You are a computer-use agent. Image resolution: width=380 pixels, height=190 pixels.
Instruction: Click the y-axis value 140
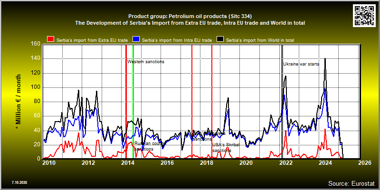[x=36, y=58]
